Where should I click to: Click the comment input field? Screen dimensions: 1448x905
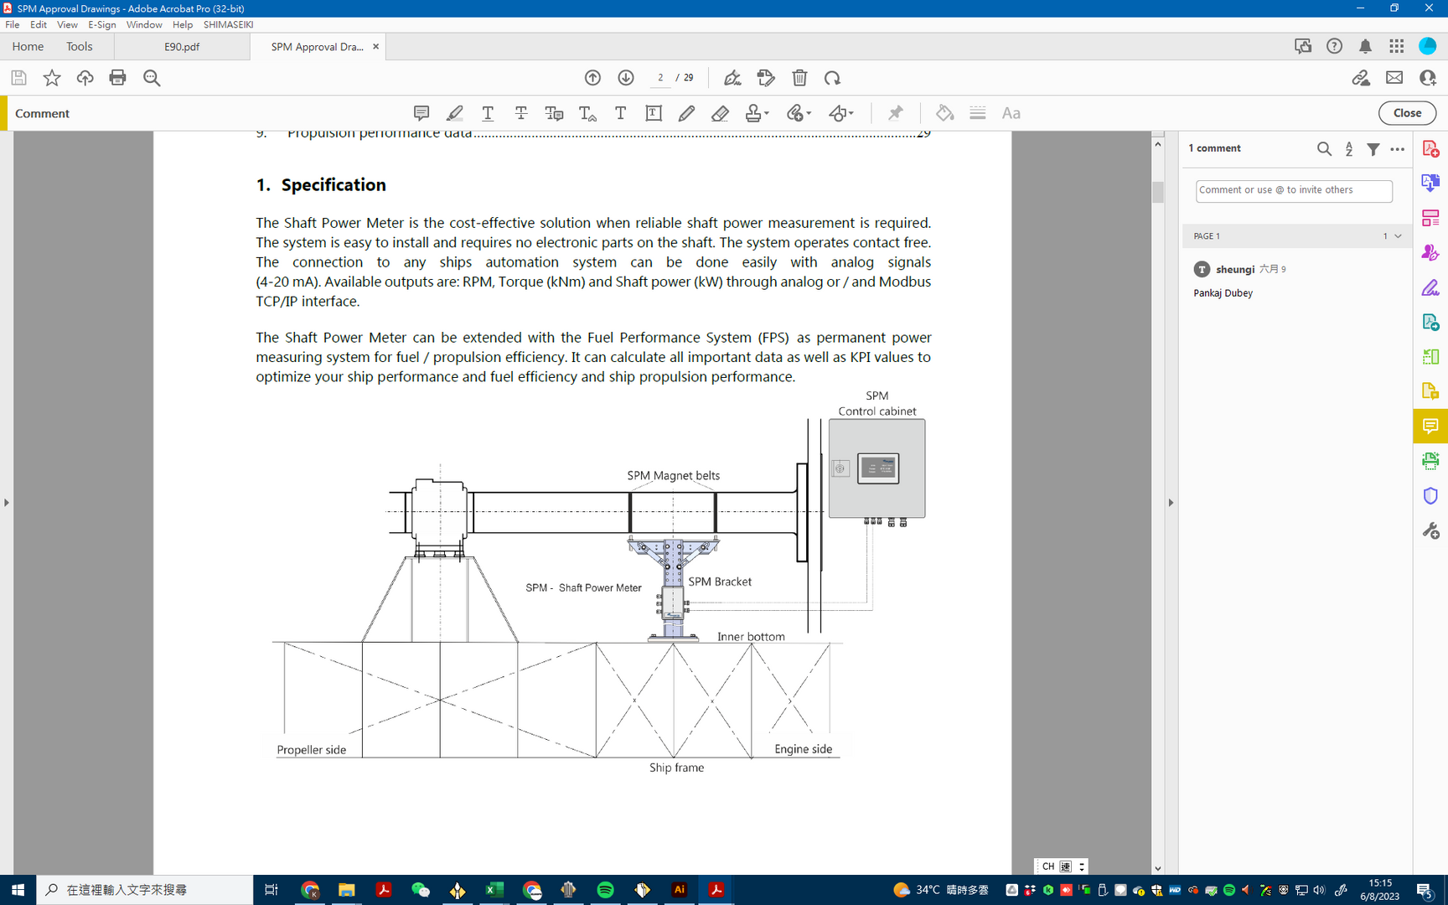[x=1293, y=191]
